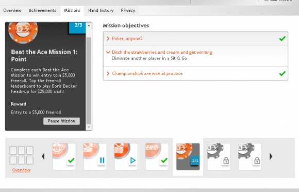Viewport: 299px width, 192px height.
Task: Select the mission tile with play icon
Action: [x=126, y=156]
